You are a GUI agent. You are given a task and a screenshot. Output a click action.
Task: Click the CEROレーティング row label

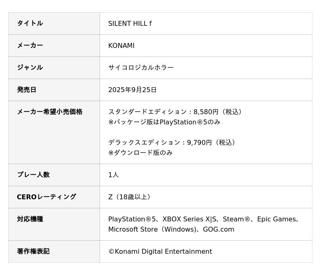click(46, 197)
